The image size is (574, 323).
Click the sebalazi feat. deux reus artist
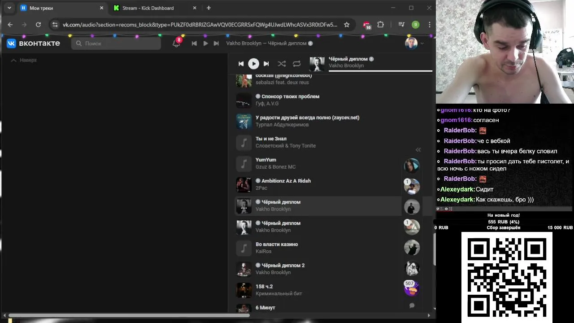282,83
